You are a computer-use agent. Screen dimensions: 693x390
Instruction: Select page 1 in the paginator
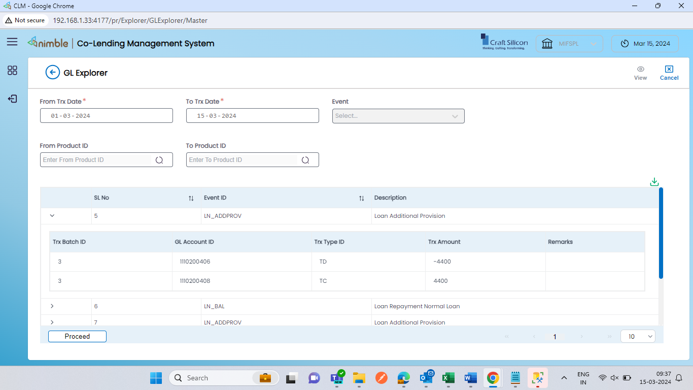coord(555,337)
